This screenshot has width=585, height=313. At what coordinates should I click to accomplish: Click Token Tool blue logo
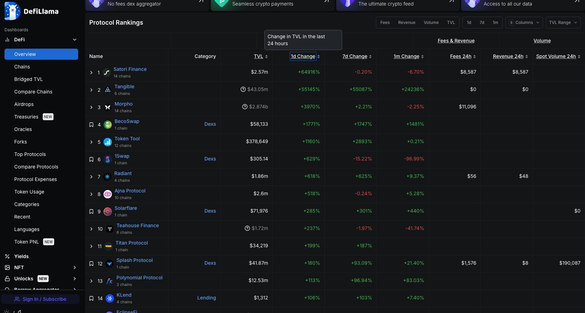108,142
